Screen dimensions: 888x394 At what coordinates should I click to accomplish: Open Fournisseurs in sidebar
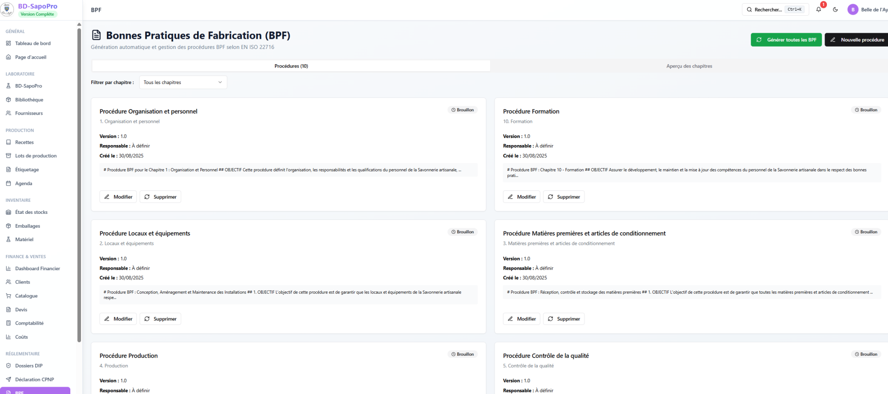[x=29, y=113]
